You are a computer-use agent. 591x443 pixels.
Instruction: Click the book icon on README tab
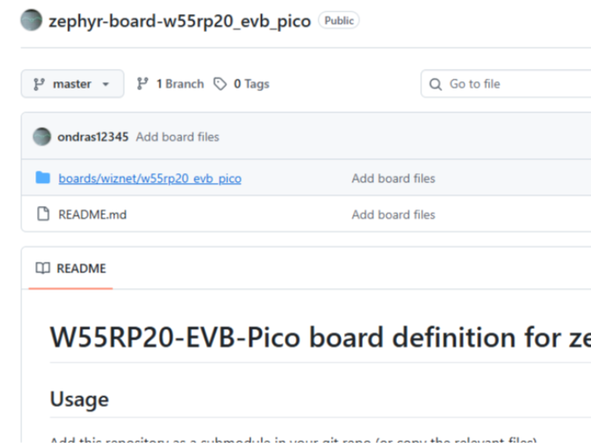point(43,268)
